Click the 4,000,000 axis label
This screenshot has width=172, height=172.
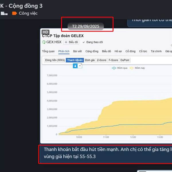point(52,101)
